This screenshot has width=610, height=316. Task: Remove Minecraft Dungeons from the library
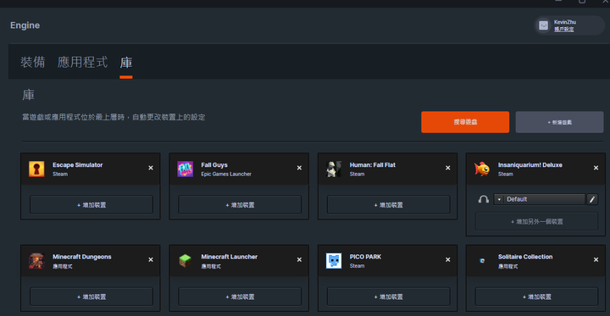pyautogui.click(x=151, y=259)
